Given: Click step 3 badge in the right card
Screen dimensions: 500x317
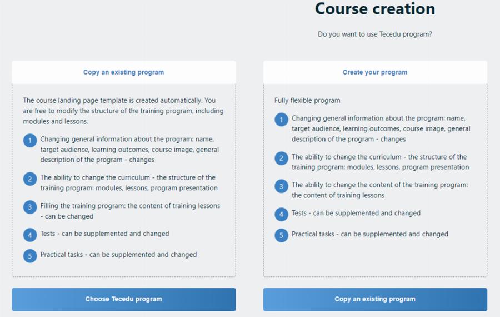Looking at the screenshot, I should [282, 186].
